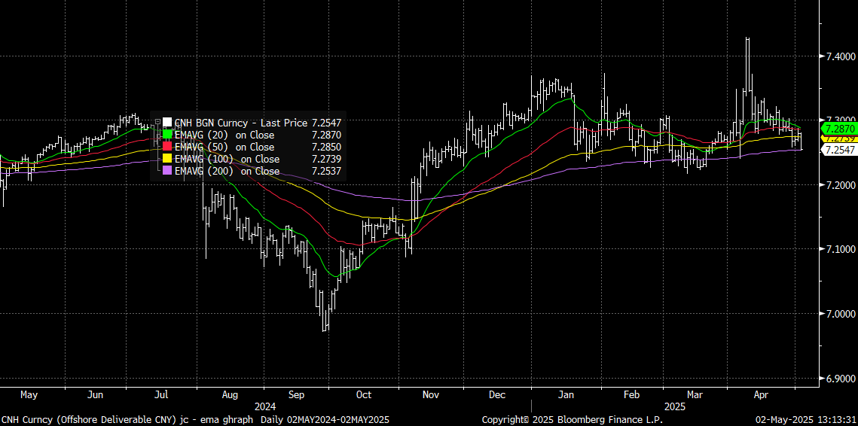Select the Sep label on the date axis

tap(296, 394)
